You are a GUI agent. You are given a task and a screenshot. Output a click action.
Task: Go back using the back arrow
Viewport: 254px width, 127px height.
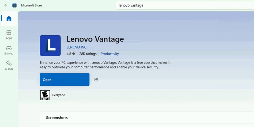[6, 5]
